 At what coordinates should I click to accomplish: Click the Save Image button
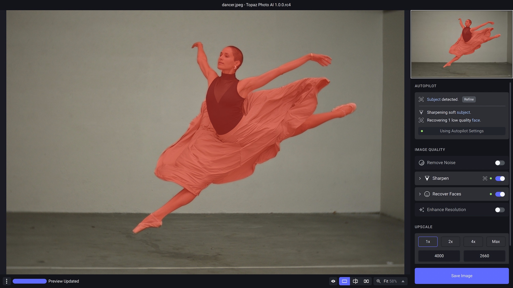(461, 276)
